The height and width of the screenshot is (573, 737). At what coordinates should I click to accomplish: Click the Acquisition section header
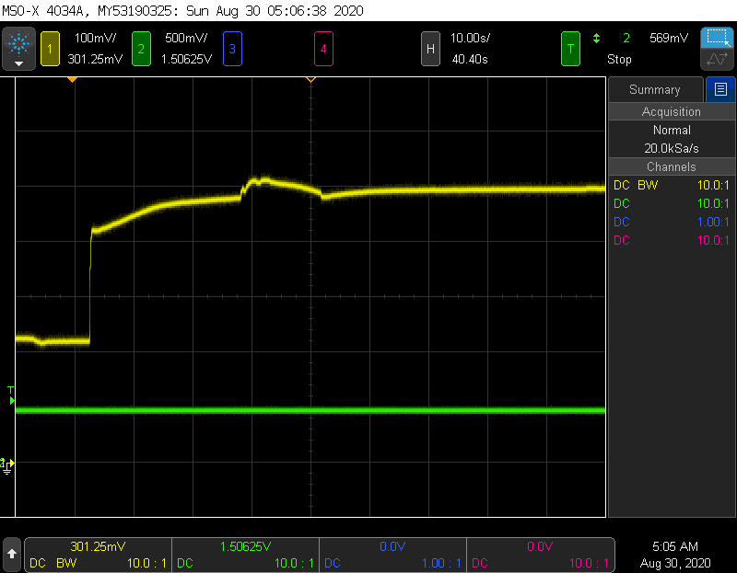click(x=671, y=111)
